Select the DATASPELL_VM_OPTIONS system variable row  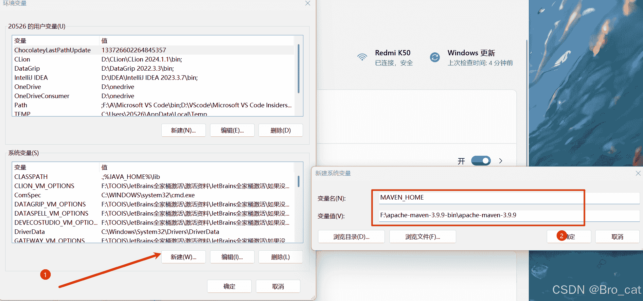coord(153,213)
